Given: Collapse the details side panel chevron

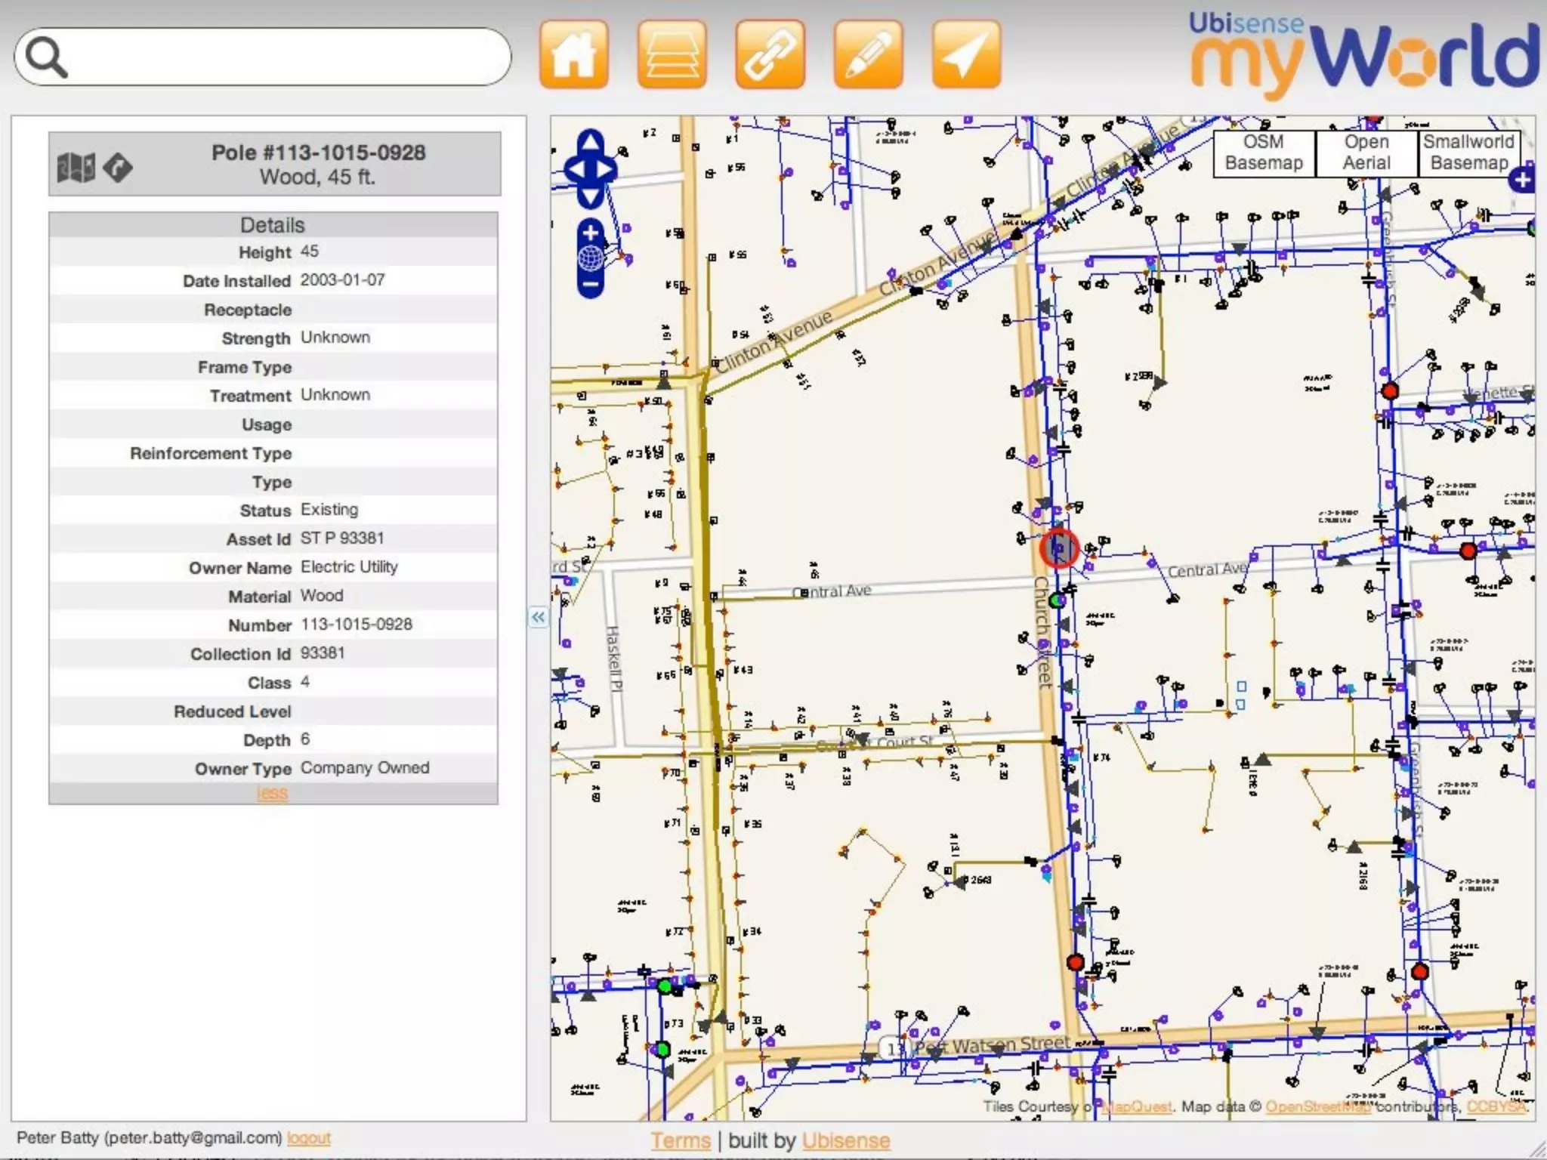Looking at the screenshot, I should click(x=538, y=618).
